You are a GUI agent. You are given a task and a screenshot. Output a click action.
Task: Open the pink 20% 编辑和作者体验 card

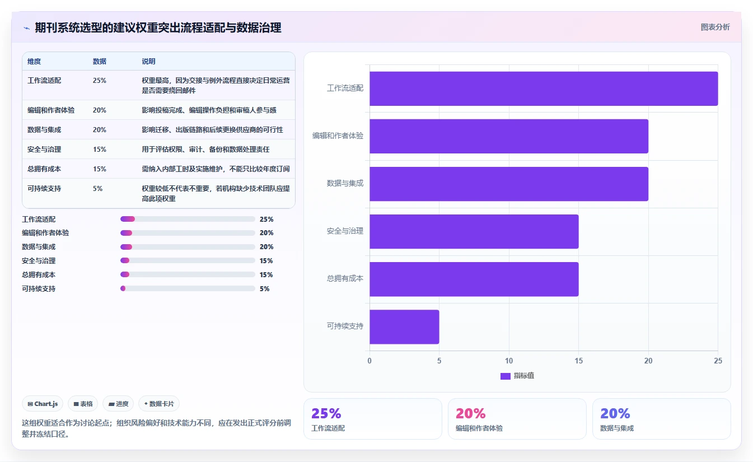tap(517, 419)
